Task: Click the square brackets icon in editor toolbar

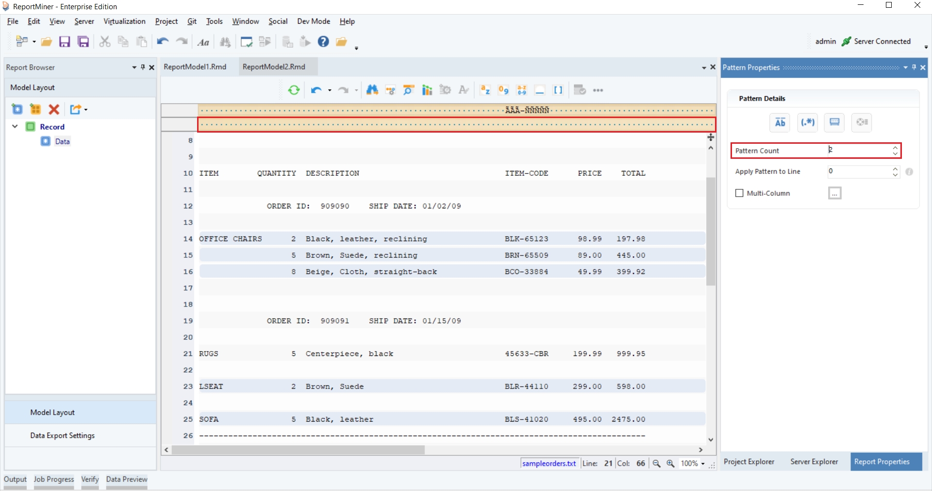Action: [558, 90]
